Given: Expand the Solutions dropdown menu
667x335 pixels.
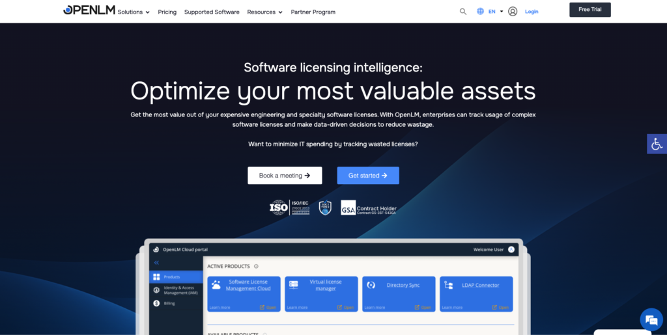Looking at the screenshot, I should [x=134, y=12].
